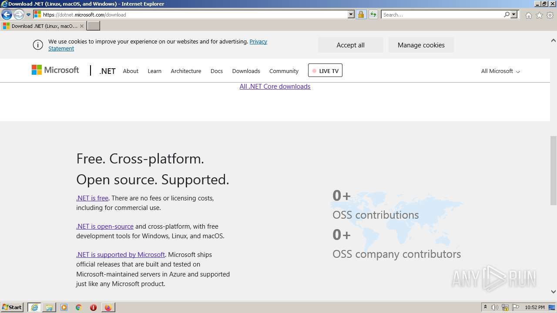This screenshot has height=313, width=557.
Task: Open Favorites star icon
Action: coord(539,15)
